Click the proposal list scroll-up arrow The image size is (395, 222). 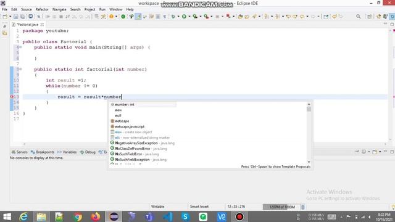coord(309,104)
